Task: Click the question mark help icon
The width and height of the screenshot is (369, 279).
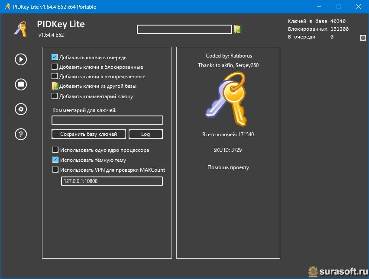Action: pyautogui.click(x=21, y=134)
